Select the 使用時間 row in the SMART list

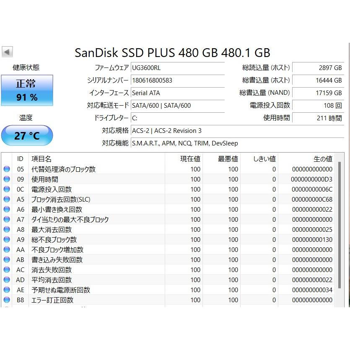coord(168,179)
